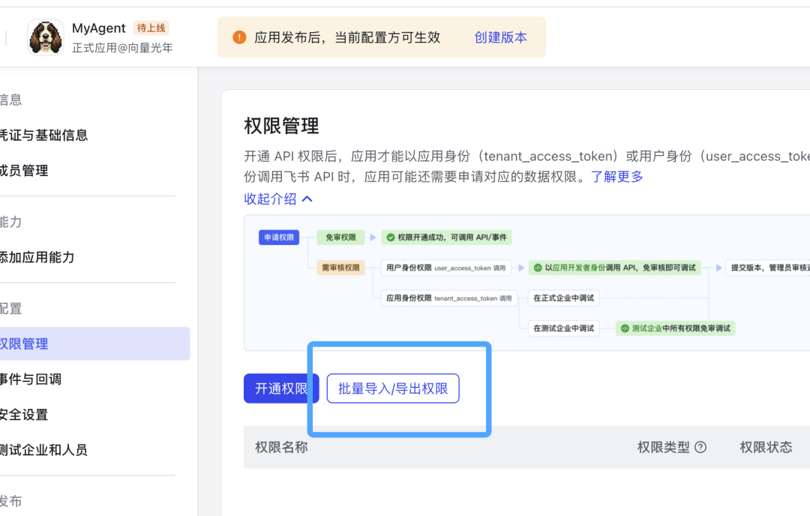The height and width of the screenshot is (516, 810).
Task: Click the question mark icon beside 权限类型
Action: click(700, 446)
